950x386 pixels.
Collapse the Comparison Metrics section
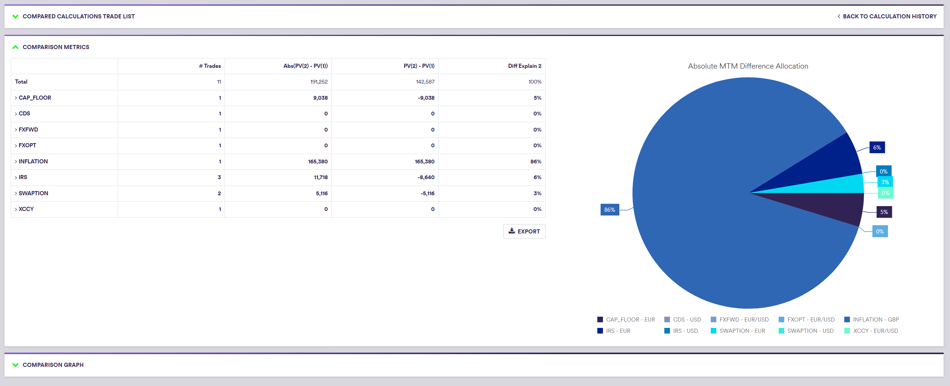click(15, 47)
